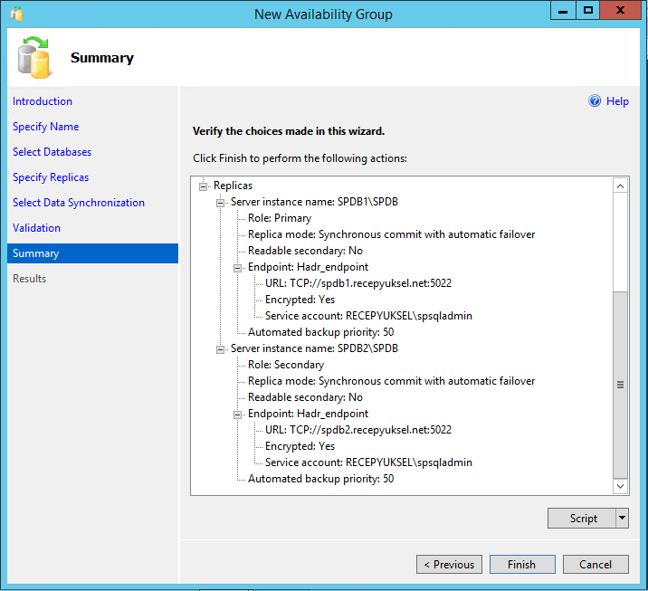This screenshot has width=648, height=591.
Task: Select Replica mode row under SPDB2\SPDB
Action: [x=391, y=381]
